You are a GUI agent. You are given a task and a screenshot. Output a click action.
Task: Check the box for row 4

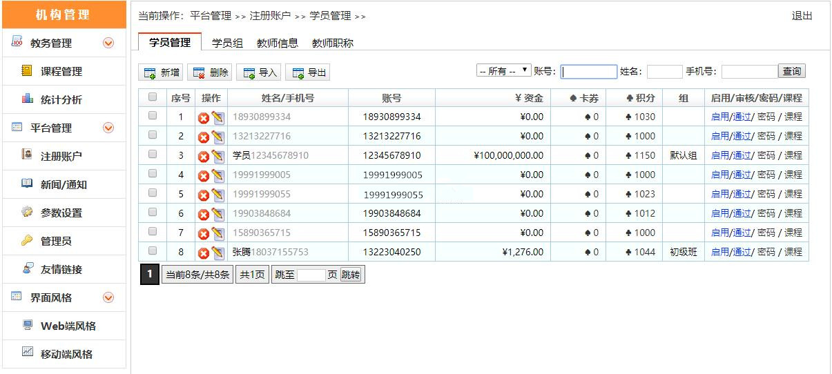[x=153, y=174]
